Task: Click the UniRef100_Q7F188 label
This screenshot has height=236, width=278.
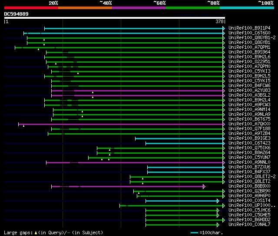Action: point(249,129)
